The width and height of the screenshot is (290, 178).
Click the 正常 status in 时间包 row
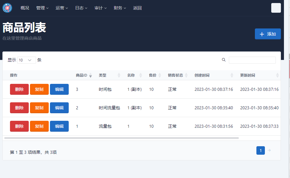(x=172, y=89)
